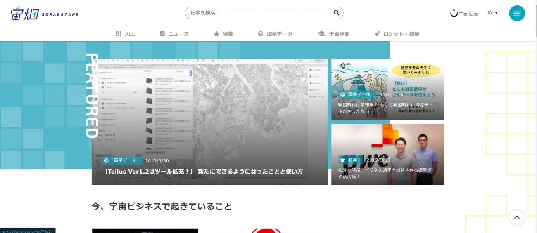Select the ロケット・衛星 category tab
The height and width of the screenshot is (233, 537).
(397, 34)
